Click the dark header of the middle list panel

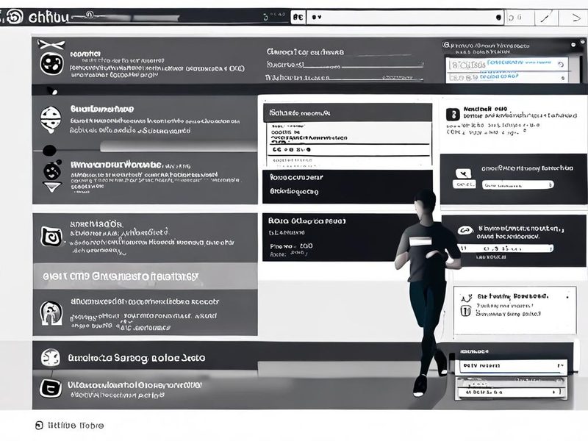[x=348, y=113]
